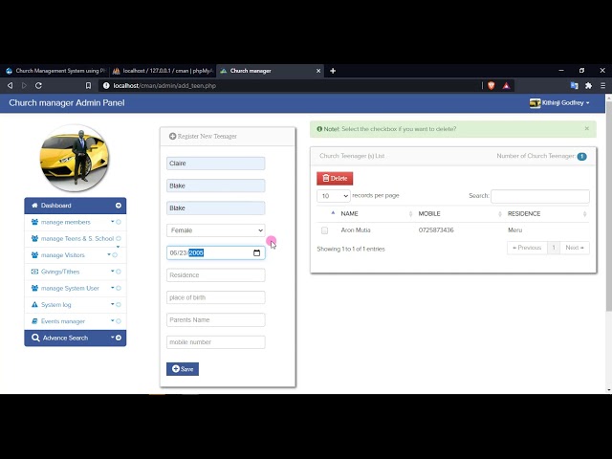Click the site info icon before localhost
The height and width of the screenshot is (459, 612).
click(106, 85)
